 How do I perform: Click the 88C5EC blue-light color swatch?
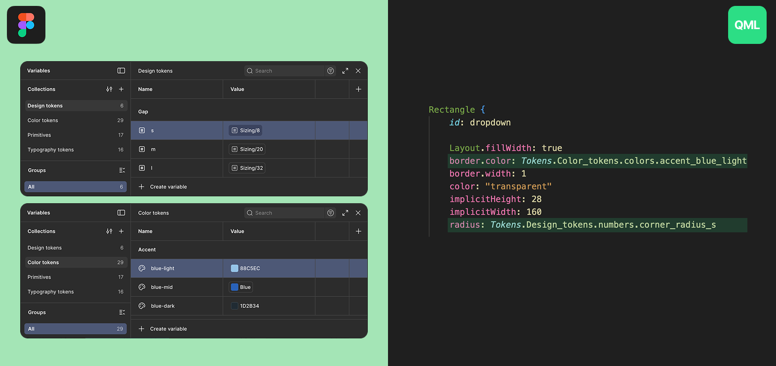point(234,268)
